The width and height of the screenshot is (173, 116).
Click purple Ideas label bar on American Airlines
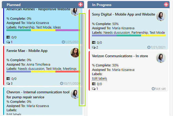tap(68, 30)
